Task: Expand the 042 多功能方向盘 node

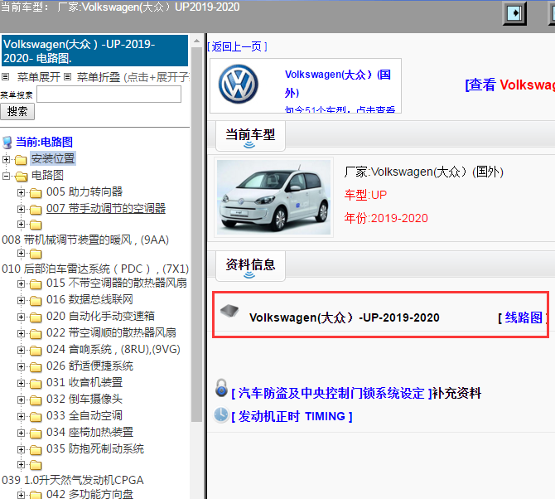Action: (x=22, y=494)
